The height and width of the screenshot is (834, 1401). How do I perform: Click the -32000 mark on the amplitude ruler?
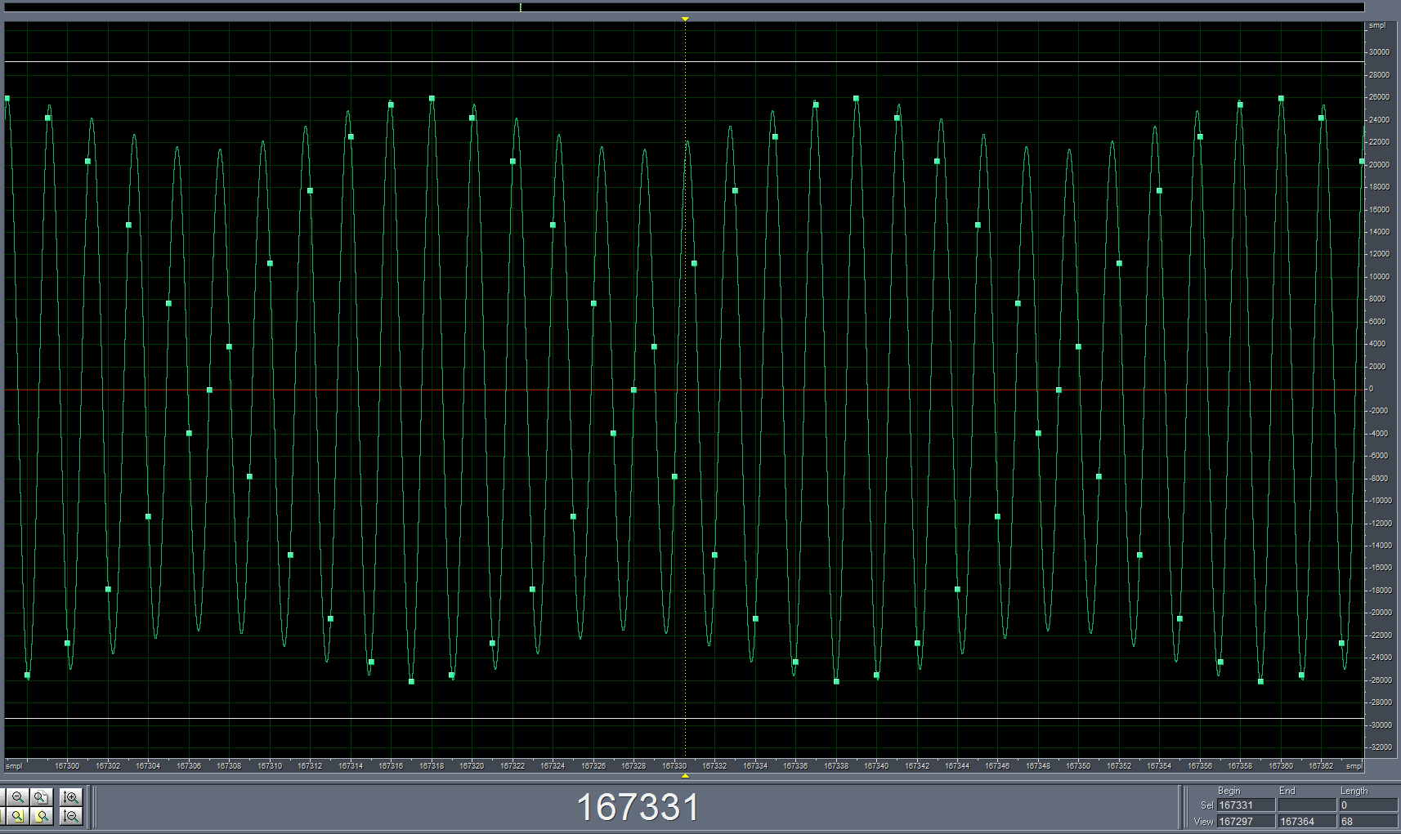pos(1381,747)
